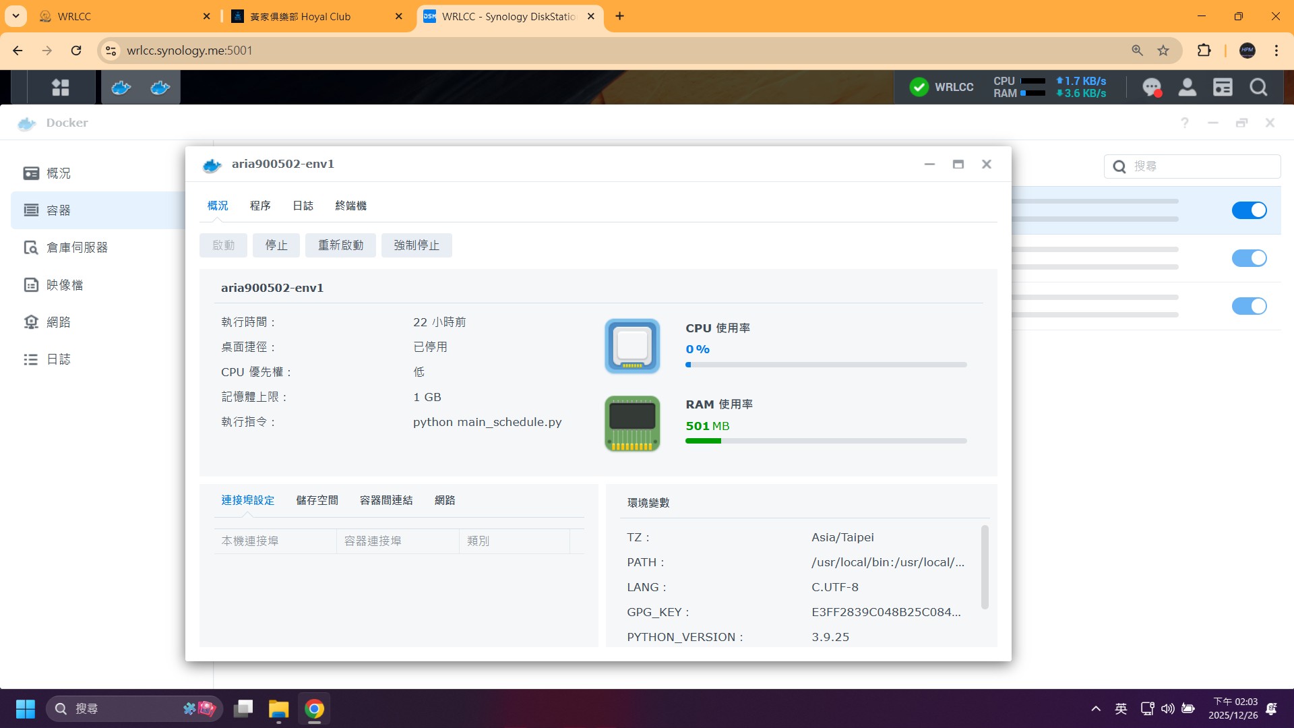
Task: Toggle the second container switch
Action: pyautogui.click(x=1249, y=258)
